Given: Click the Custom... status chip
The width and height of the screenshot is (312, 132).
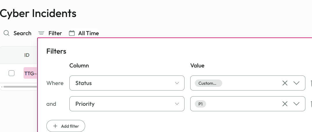Looking at the screenshot, I should 208,83.
